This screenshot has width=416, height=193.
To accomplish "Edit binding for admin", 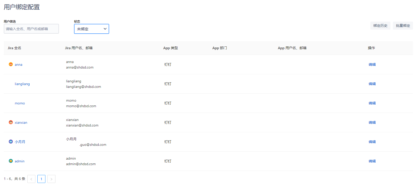I will coord(372,161).
